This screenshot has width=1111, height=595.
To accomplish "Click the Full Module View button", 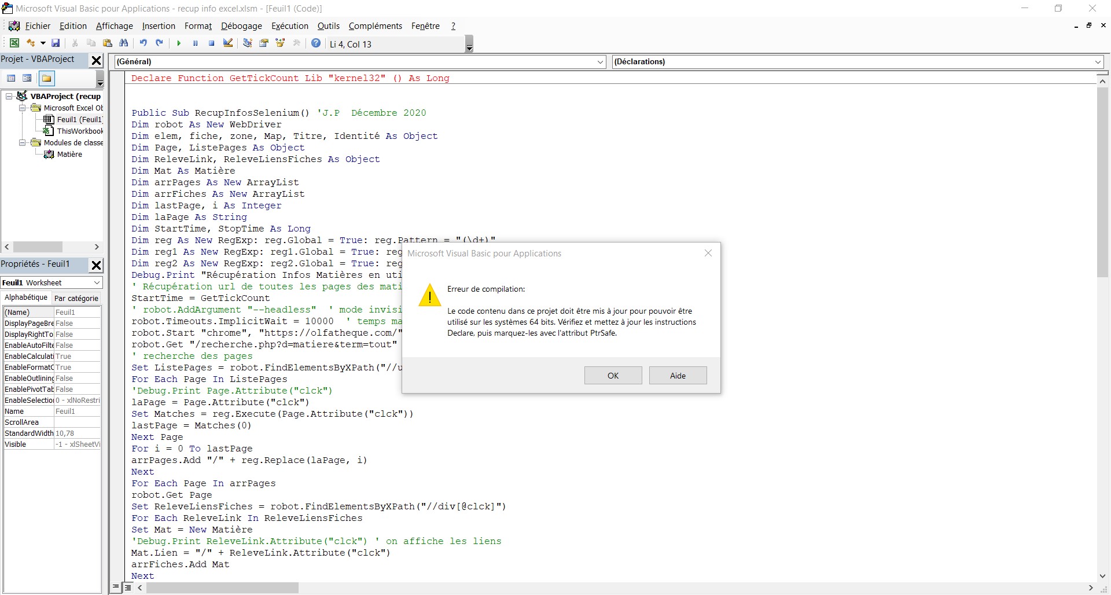I will pyautogui.click(x=128, y=587).
